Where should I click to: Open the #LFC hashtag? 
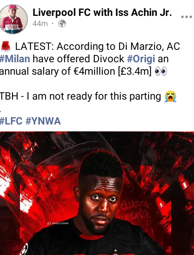(x=11, y=121)
